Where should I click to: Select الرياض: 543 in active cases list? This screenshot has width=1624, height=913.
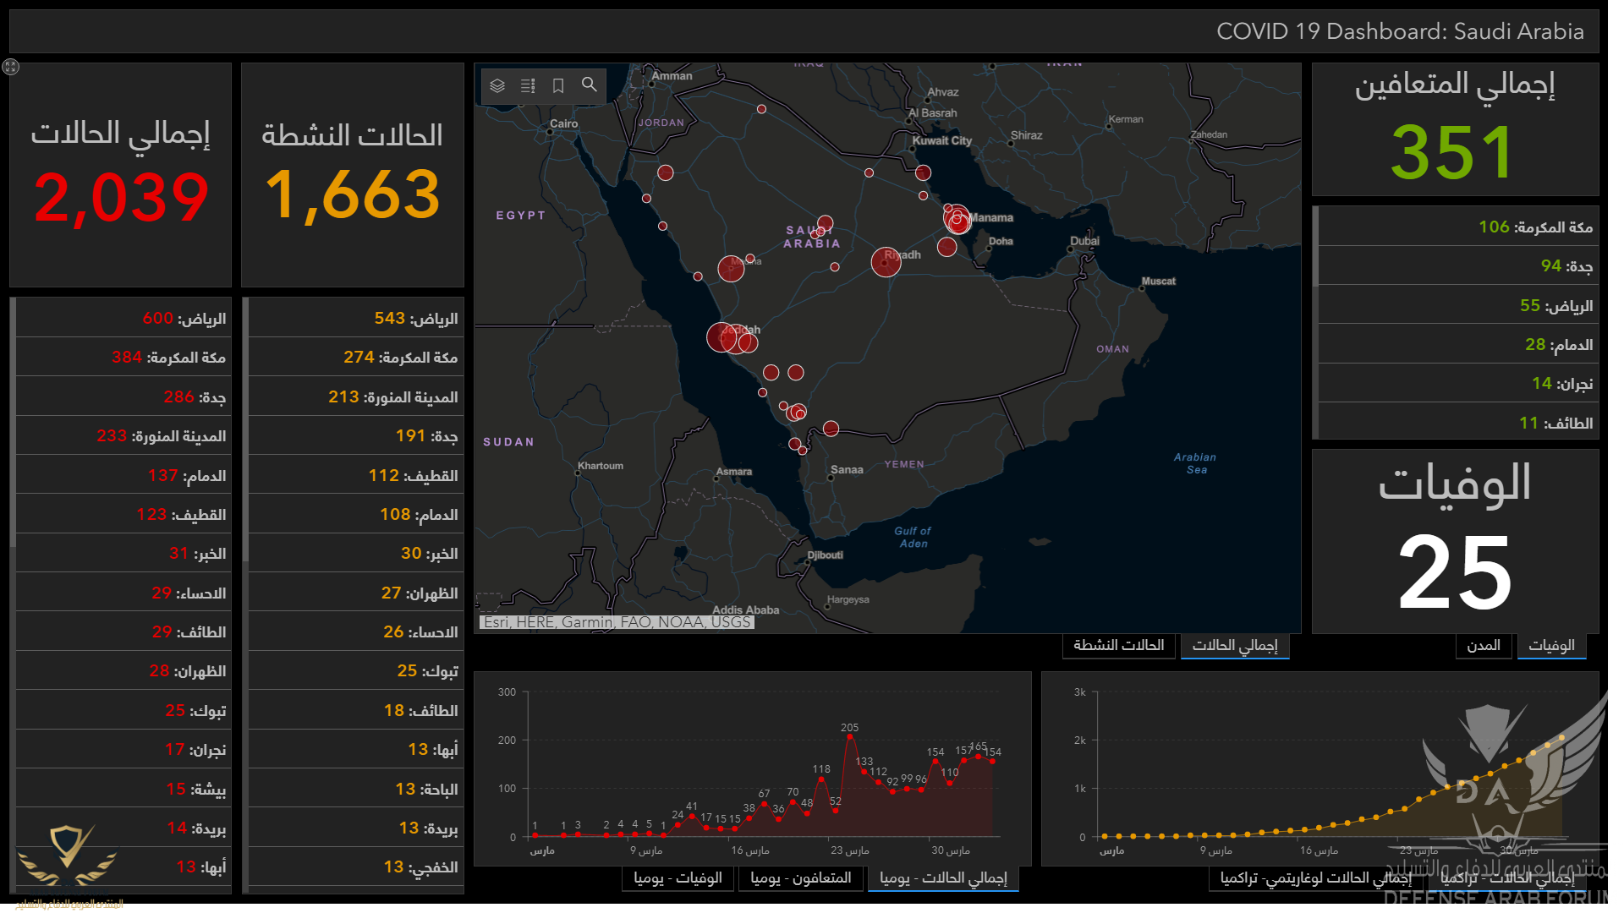[x=355, y=318]
